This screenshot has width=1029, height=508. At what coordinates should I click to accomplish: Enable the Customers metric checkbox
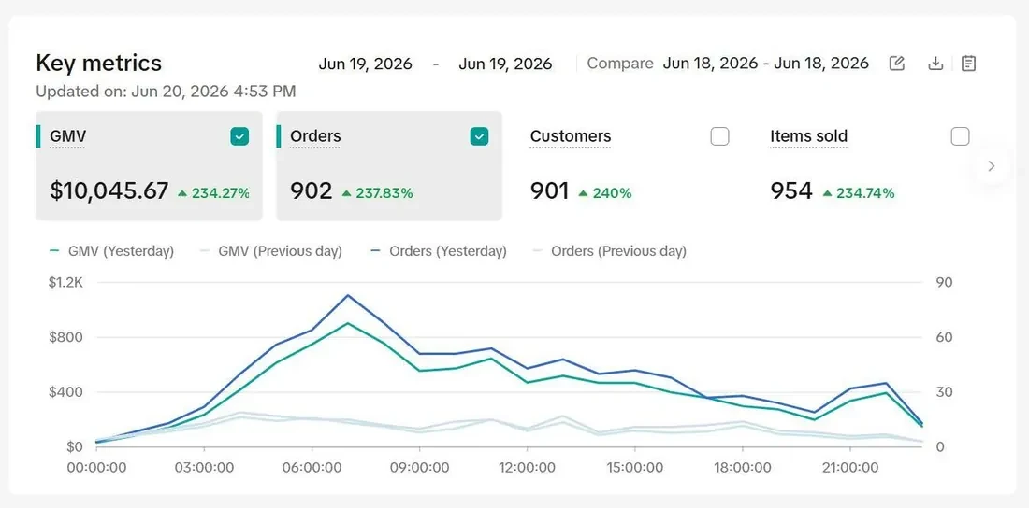click(x=720, y=136)
